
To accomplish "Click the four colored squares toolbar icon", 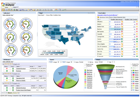I will (x=56, y=10).
